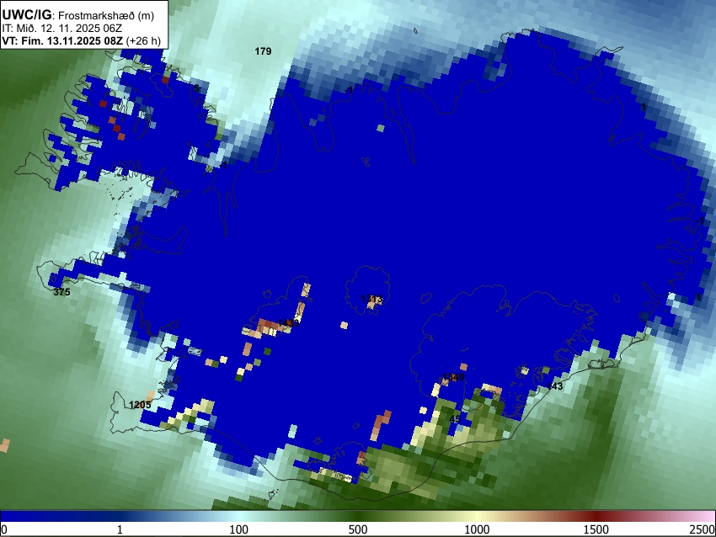This screenshot has width=716, height=537.
Task: Click the map value label '179'
Action: click(263, 51)
